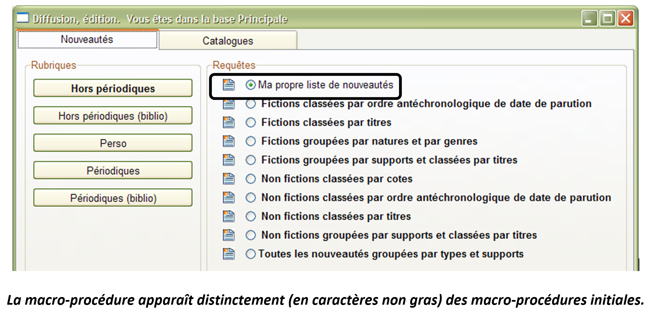Maximize the Diffusion, édition window
653x316 pixels.
click(607, 18)
